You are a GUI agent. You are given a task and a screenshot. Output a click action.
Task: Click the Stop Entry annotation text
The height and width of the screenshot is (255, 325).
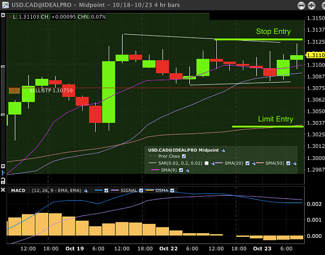pos(273,32)
